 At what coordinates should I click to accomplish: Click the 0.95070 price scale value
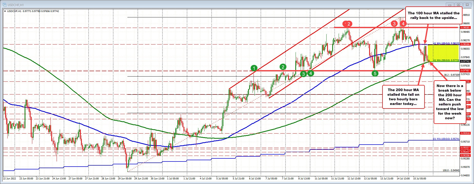click(466, 167)
